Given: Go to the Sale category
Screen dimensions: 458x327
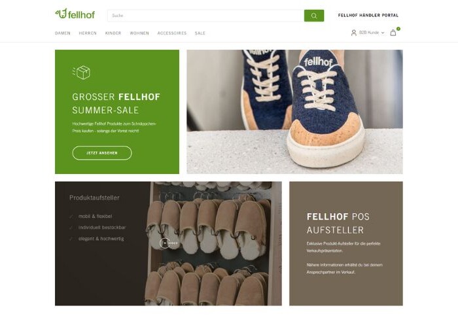Looking at the screenshot, I should [200, 33].
